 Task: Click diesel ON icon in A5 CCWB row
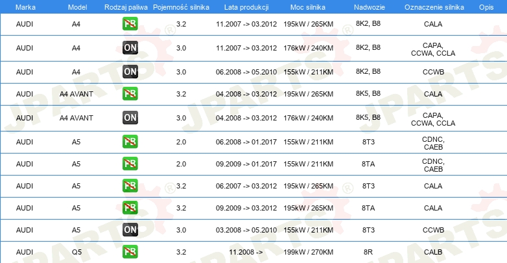130,230
